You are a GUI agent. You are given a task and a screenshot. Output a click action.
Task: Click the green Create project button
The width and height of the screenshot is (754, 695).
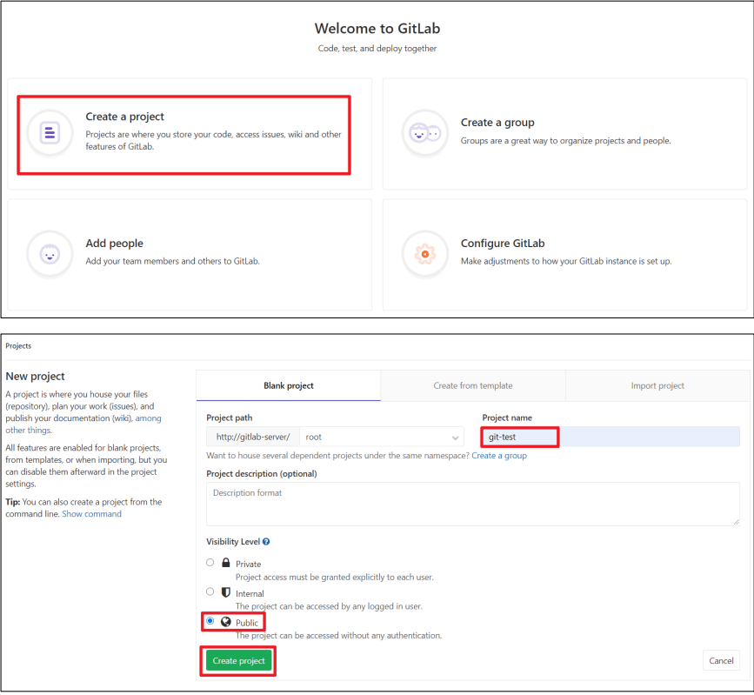pyautogui.click(x=238, y=661)
